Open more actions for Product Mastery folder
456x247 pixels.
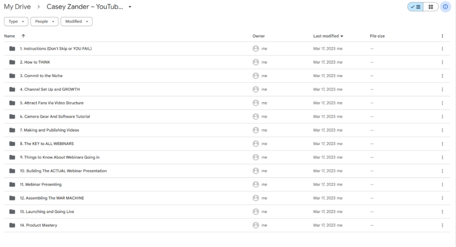coord(442,225)
